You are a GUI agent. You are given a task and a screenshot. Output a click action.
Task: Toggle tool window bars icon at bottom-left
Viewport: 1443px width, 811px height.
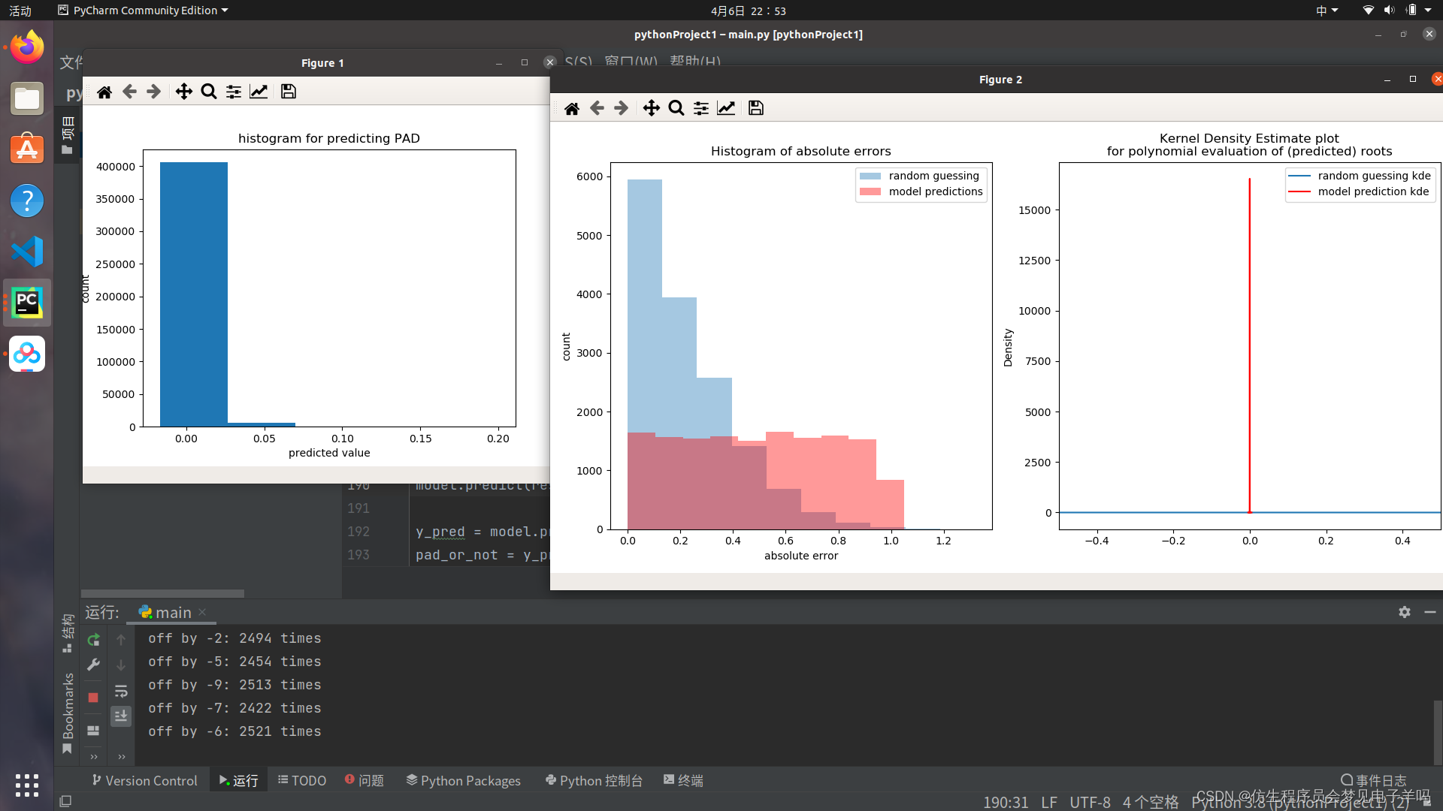point(65,801)
